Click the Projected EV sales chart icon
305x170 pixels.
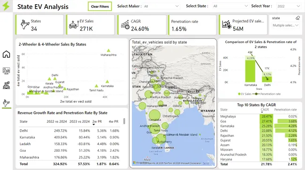[x=227, y=24]
